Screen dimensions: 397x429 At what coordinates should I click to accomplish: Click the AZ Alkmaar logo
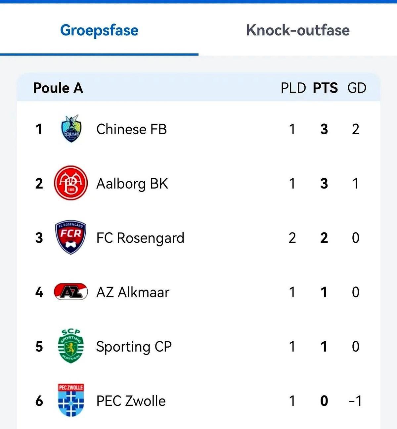(x=71, y=291)
